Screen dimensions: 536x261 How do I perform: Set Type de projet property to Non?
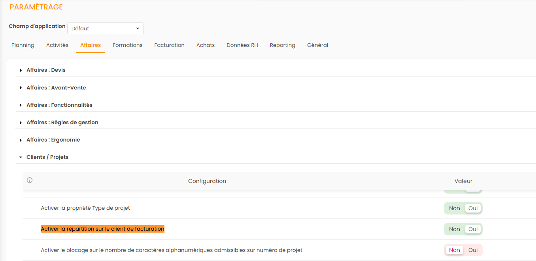coord(454,208)
